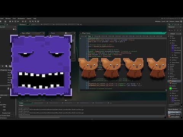
Task: Click the Stop toolbar icon
Action: (15, 21)
